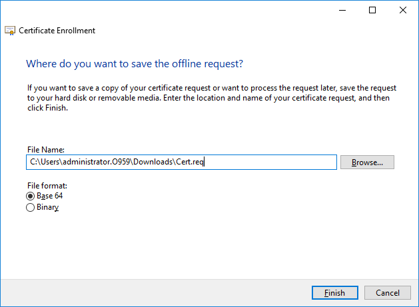Maximize the Certificate Enrollment window
The height and width of the screenshot is (307, 419).
pyautogui.click(x=372, y=10)
